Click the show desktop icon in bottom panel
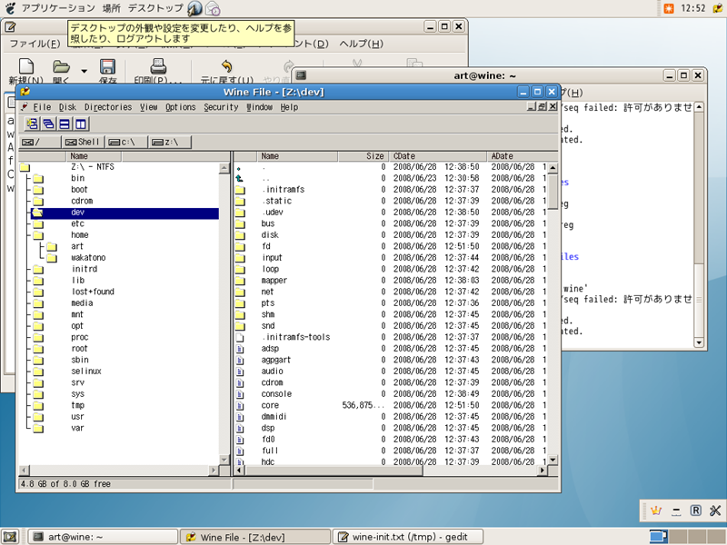The image size is (727, 545). click(10, 537)
